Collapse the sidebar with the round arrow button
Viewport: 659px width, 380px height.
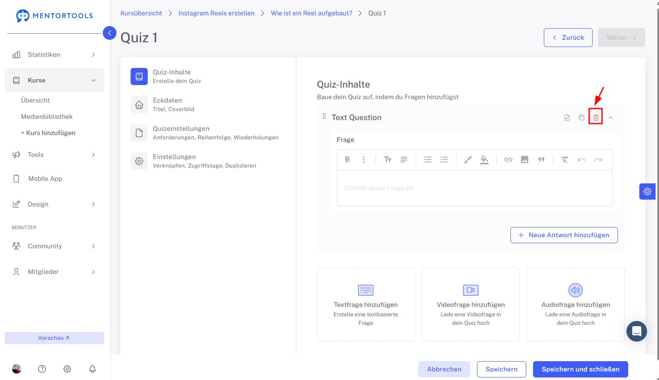(110, 33)
